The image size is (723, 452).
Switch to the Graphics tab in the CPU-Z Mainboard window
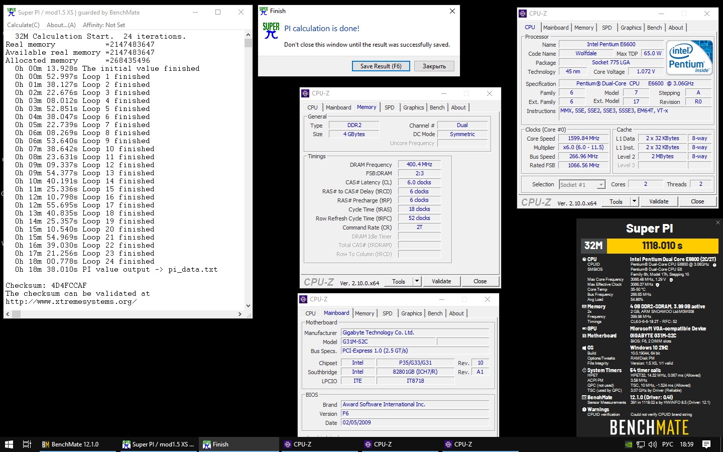click(x=412, y=313)
